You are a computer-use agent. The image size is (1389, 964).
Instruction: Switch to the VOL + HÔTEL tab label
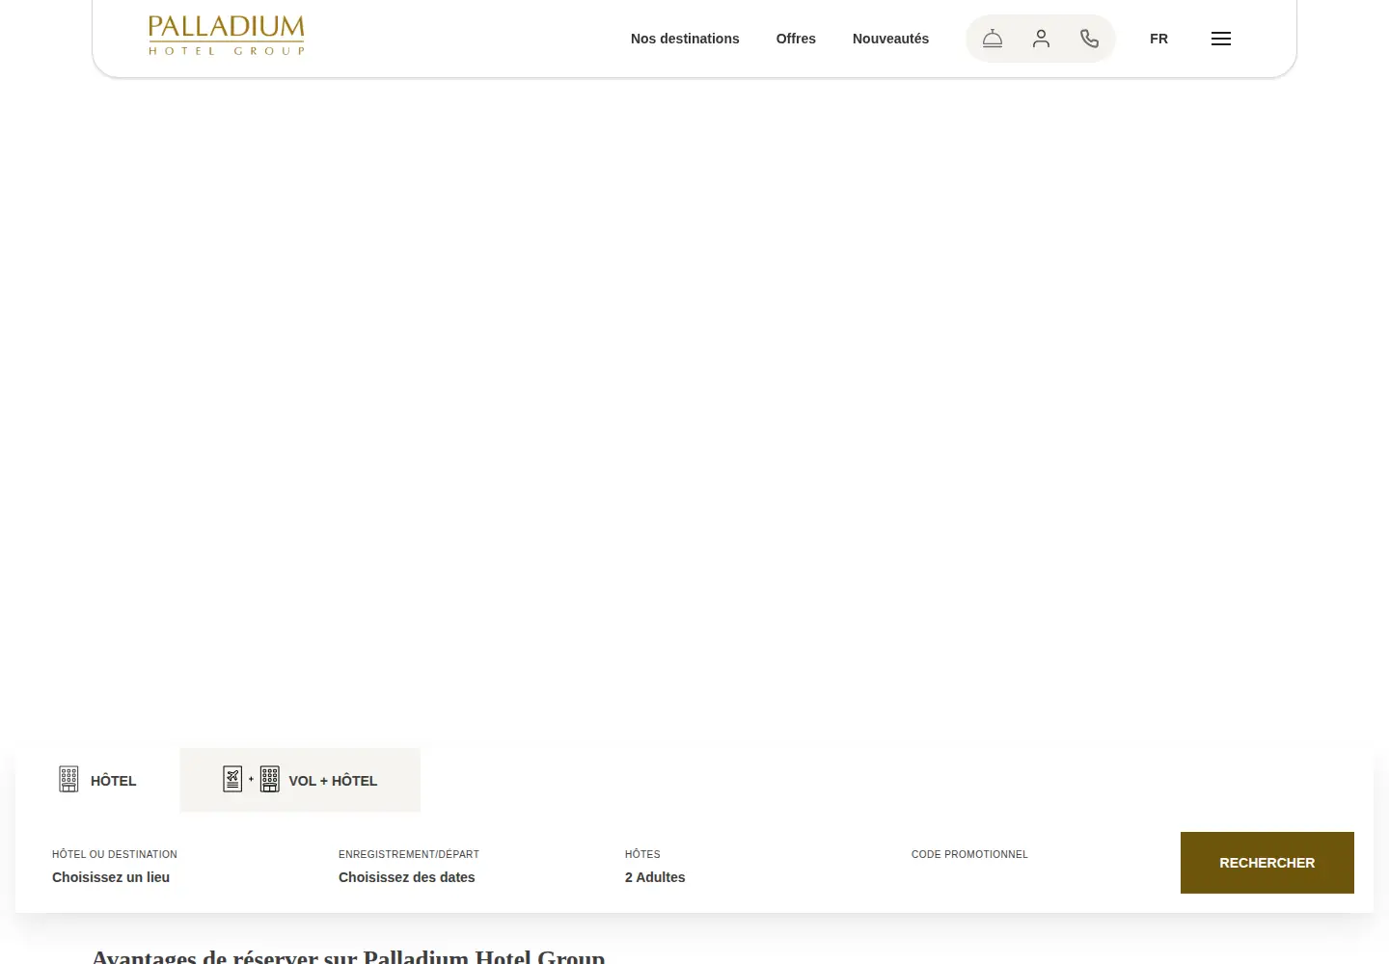pyautogui.click(x=333, y=781)
